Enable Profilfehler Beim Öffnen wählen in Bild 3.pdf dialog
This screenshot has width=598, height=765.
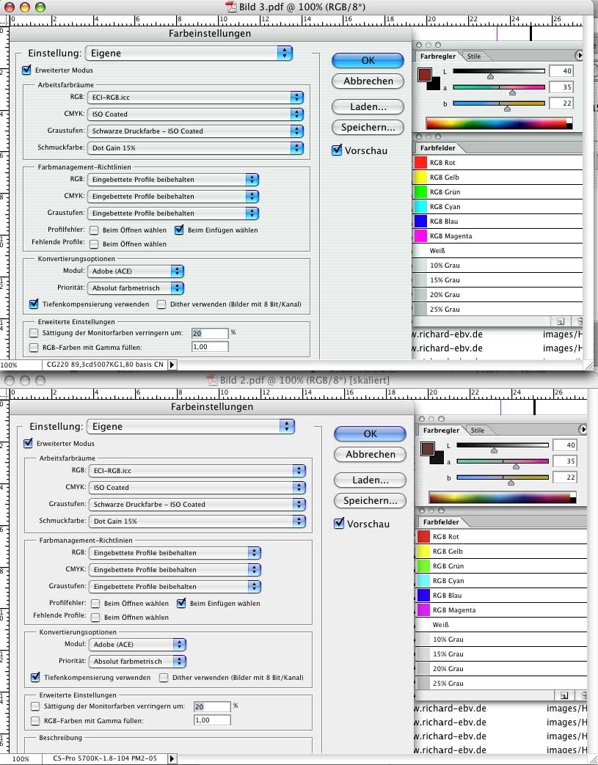94,230
